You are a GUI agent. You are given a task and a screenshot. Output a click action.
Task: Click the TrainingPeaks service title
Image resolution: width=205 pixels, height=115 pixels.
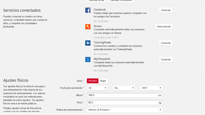[102, 42]
